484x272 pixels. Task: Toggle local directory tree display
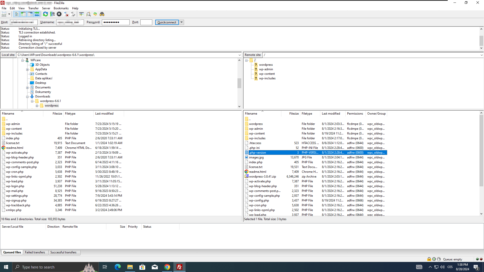[x=23, y=14]
